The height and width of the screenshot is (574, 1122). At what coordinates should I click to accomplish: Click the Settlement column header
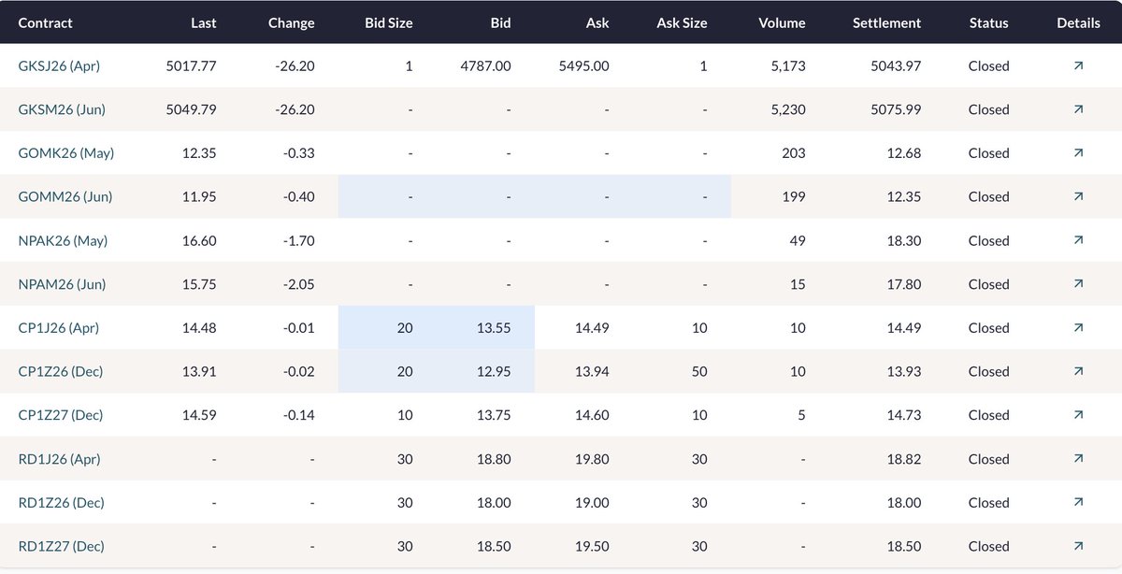886,22
